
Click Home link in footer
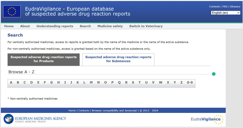click(x=72, y=111)
